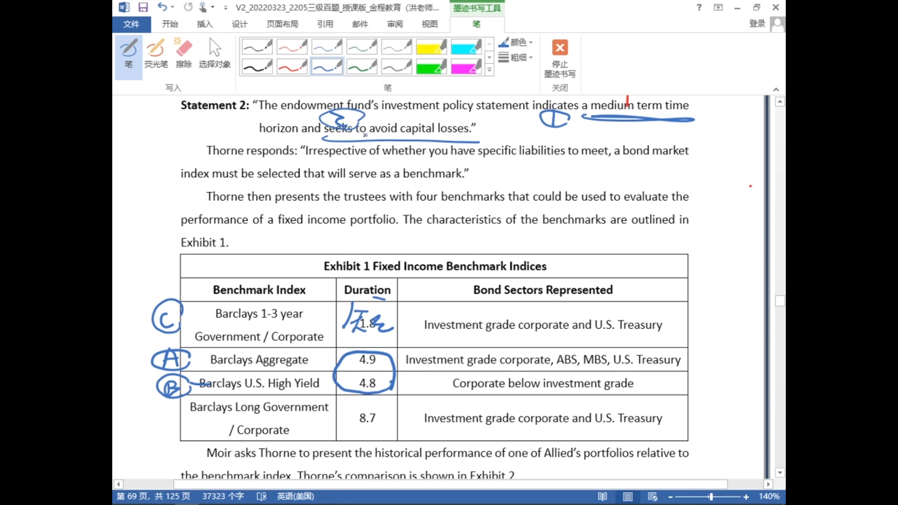Pick the thick green pen style
Screen dimensions: 898x505
pyautogui.click(x=361, y=66)
